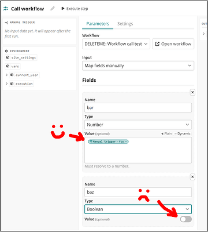Open the Input mapping mode dropdown
208x232 pixels.
[138, 66]
